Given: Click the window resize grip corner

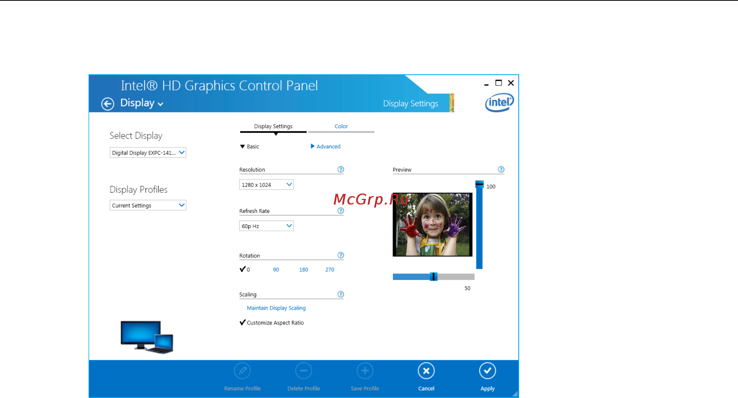Looking at the screenshot, I should 515,395.
